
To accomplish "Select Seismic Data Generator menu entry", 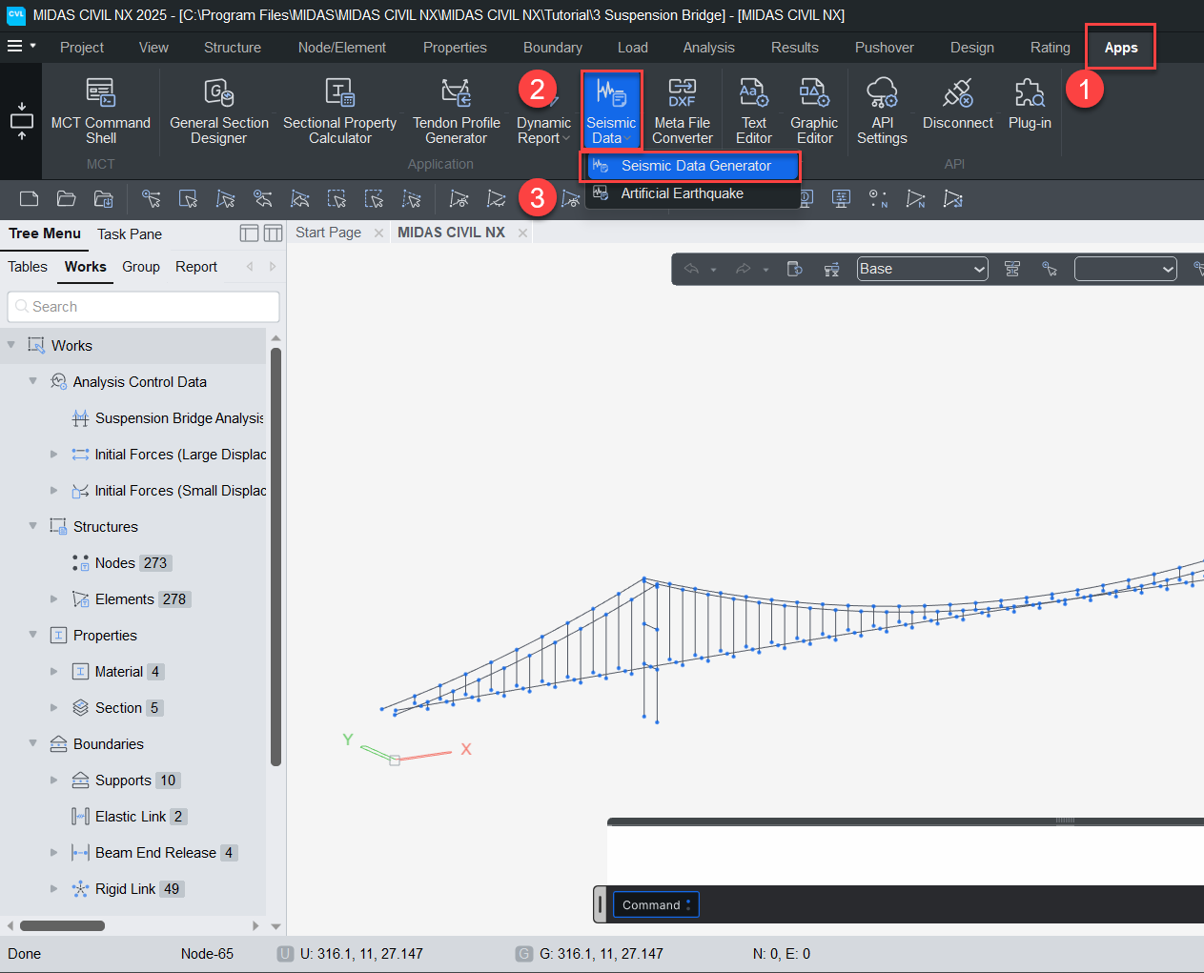I will point(693,166).
